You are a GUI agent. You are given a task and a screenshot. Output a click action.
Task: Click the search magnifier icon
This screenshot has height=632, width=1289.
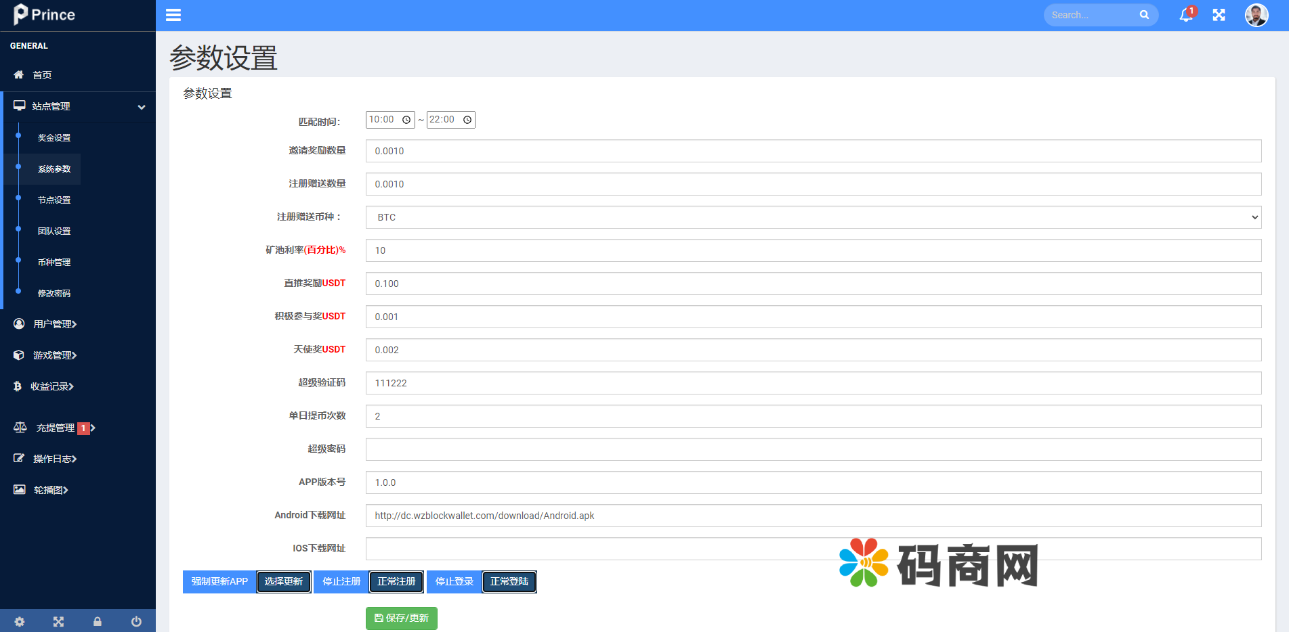point(1144,15)
